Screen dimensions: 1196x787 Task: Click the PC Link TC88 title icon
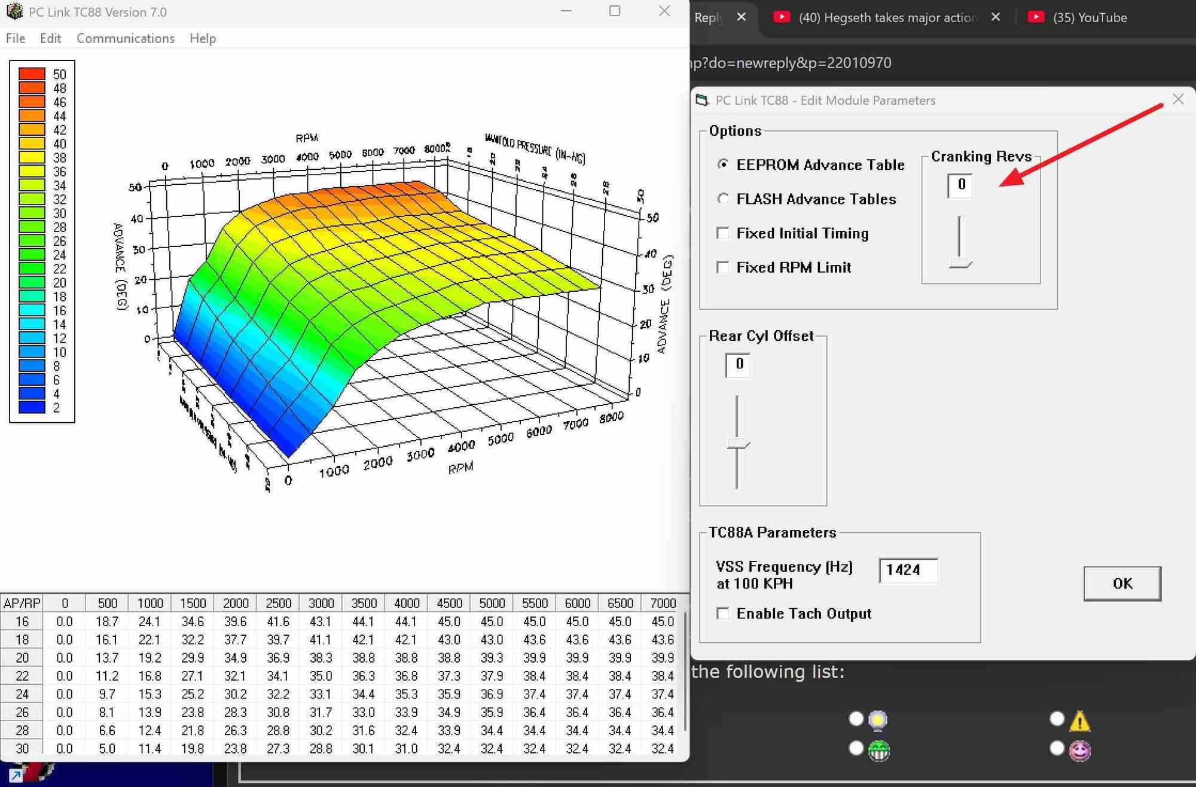coord(14,11)
